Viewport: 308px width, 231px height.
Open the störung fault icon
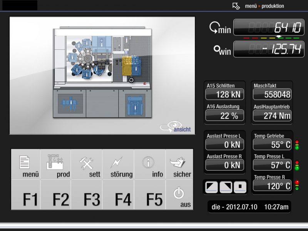tap(118, 164)
